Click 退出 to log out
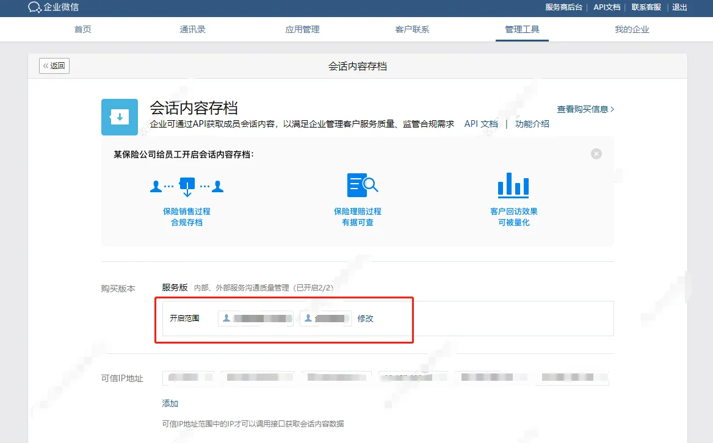This screenshot has width=713, height=443. (679, 7)
